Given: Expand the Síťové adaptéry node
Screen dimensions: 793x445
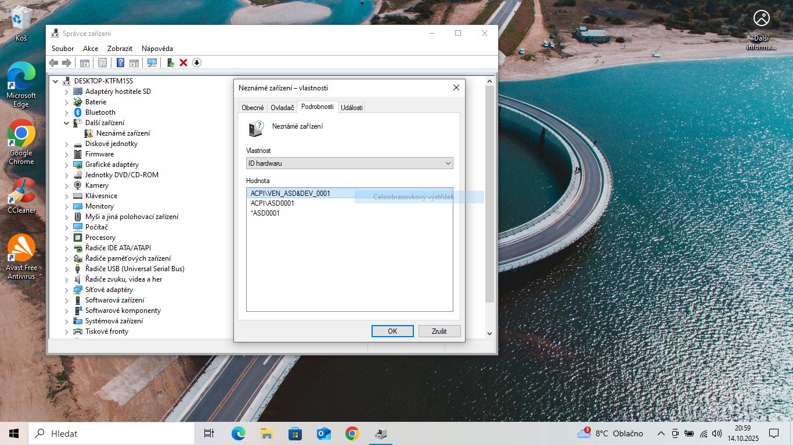Looking at the screenshot, I should coord(67,290).
